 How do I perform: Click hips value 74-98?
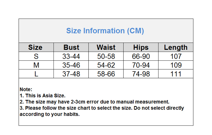(x=141, y=74)
